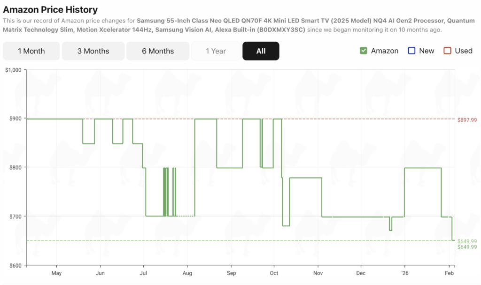Image resolution: width=481 pixels, height=285 pixels.
Task: Click the Feb label on the x-axis
Action: 449,273
